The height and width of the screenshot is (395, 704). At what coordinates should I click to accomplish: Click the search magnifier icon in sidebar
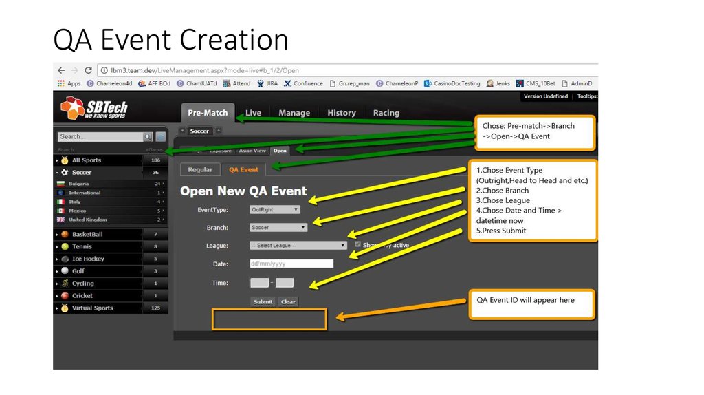[x=147, y=137]
